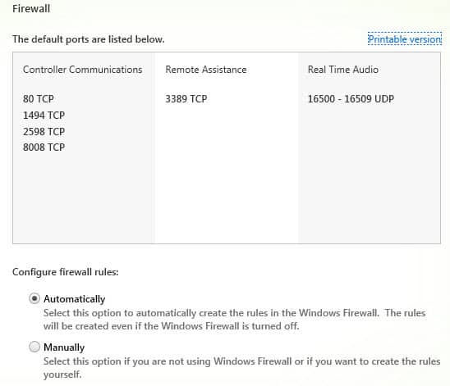Viewport: 450px width, 386px height.
Task: Click the 16500 - 16509 UDP entry
Action: [351, 99]
